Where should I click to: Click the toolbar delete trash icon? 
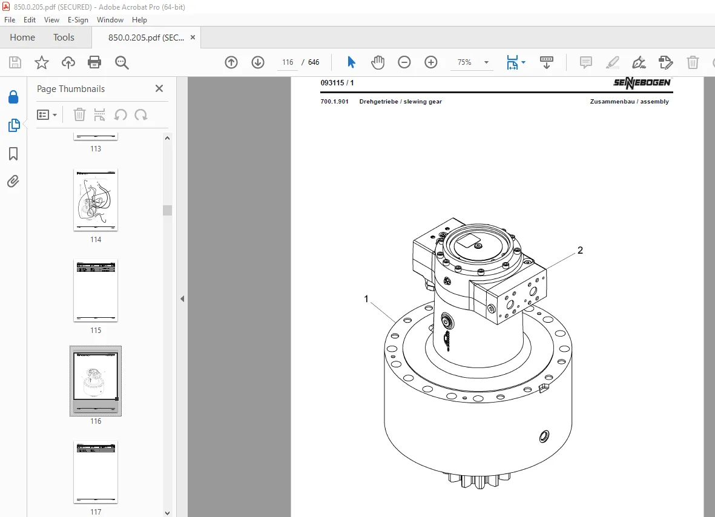coord(693,62)
